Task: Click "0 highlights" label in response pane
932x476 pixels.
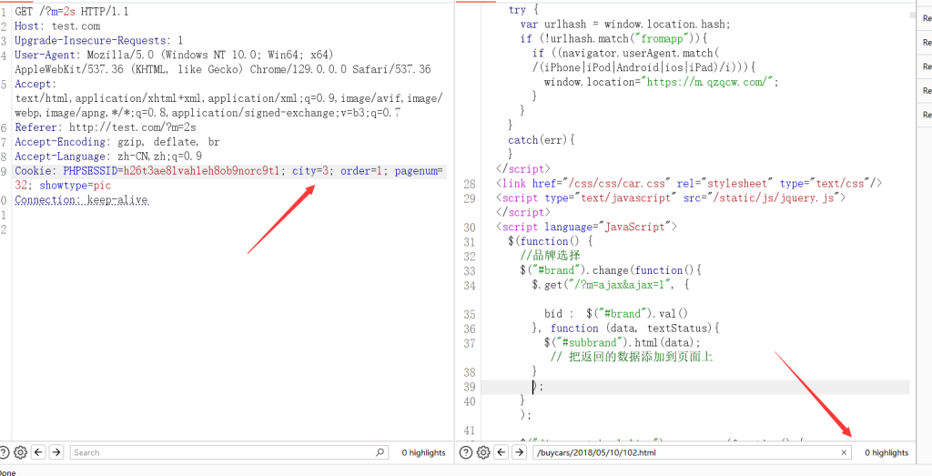Action: click(886, 452)
